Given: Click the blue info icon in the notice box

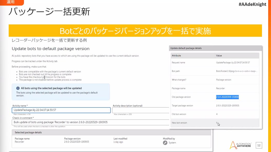Looking at the screenshot, I should [18, 88].
